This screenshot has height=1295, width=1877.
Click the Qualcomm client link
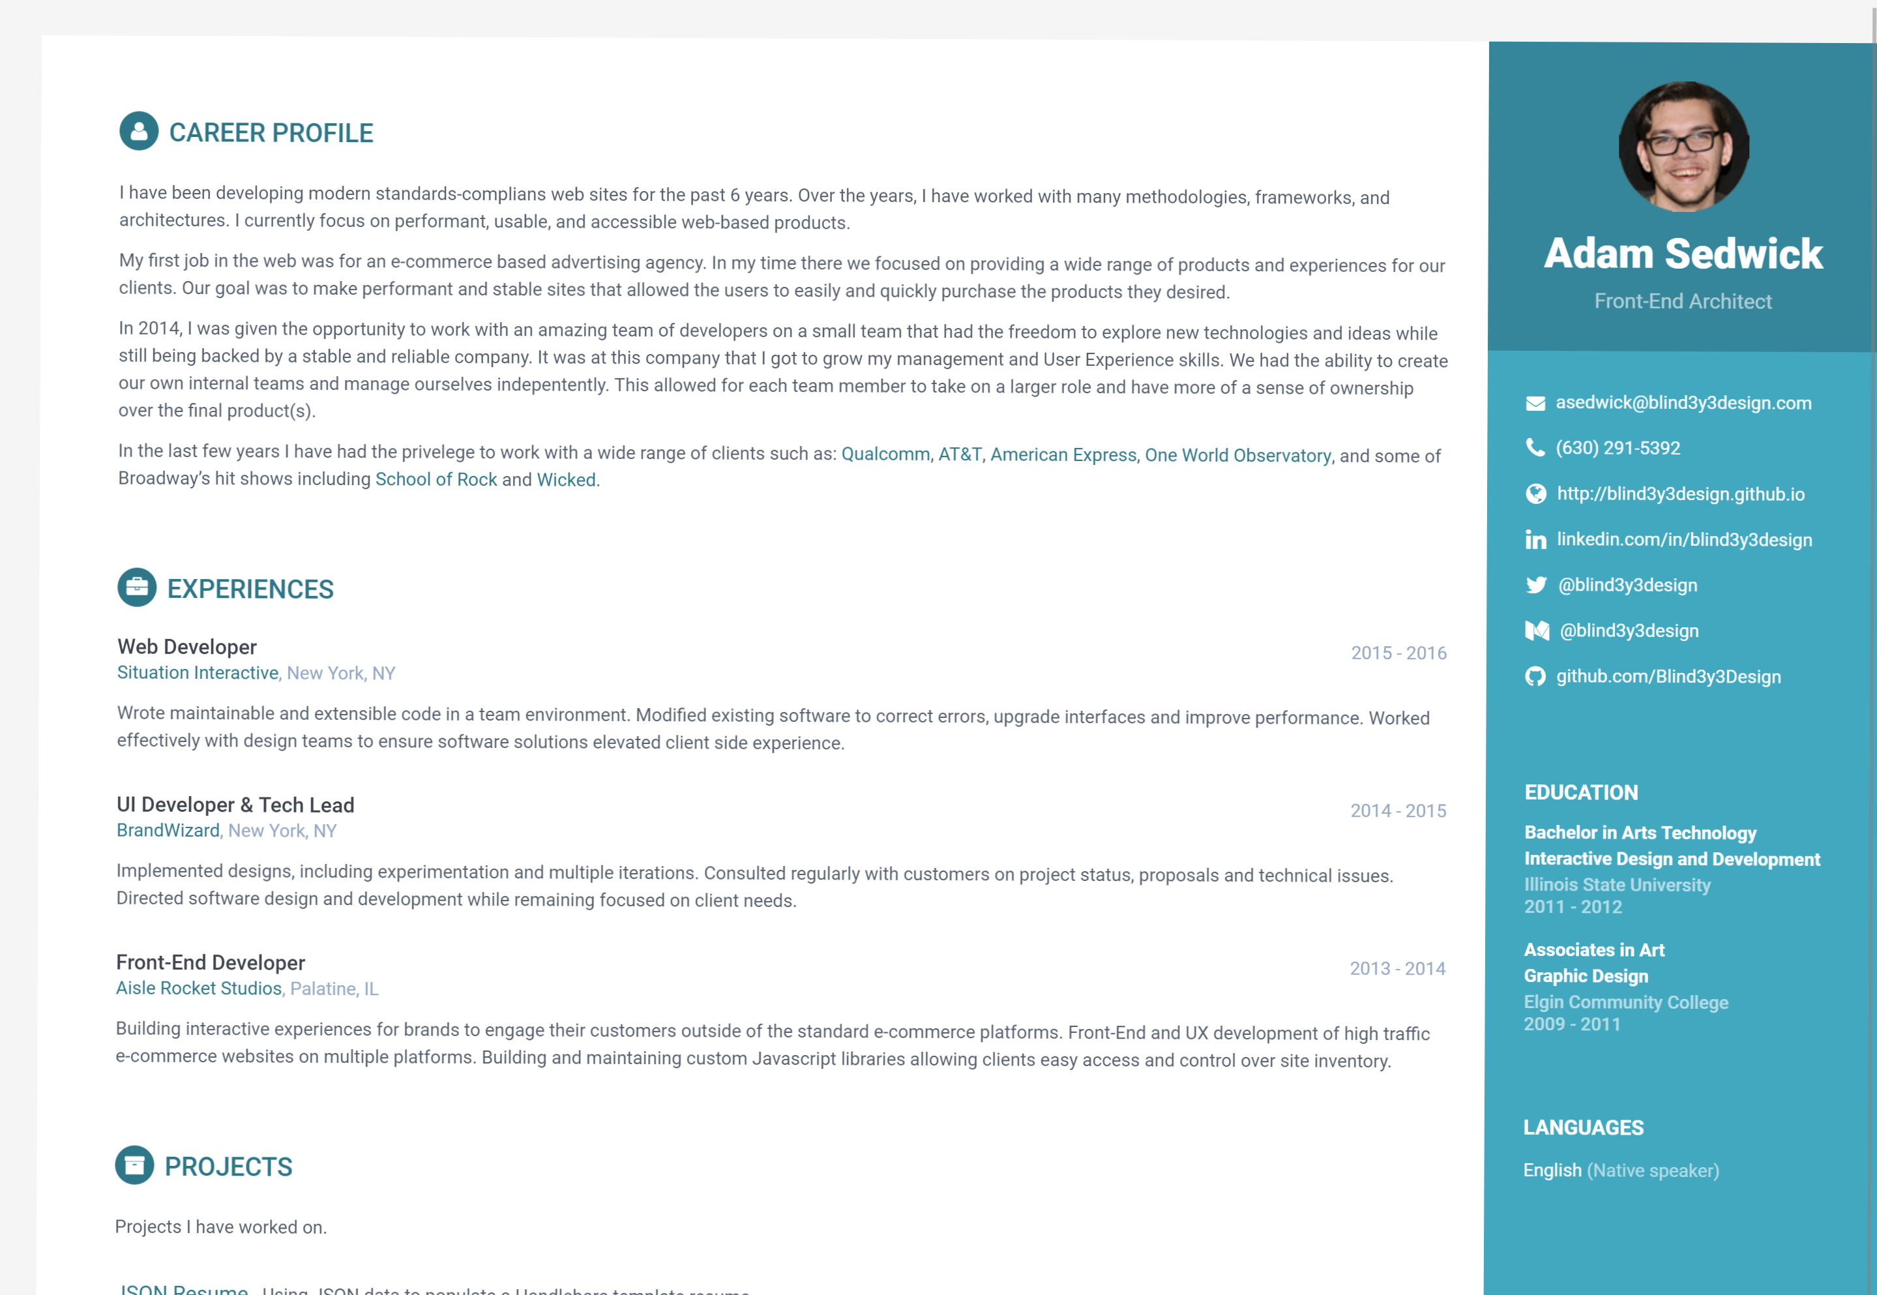pyautogui.click(x=887, y=455)
